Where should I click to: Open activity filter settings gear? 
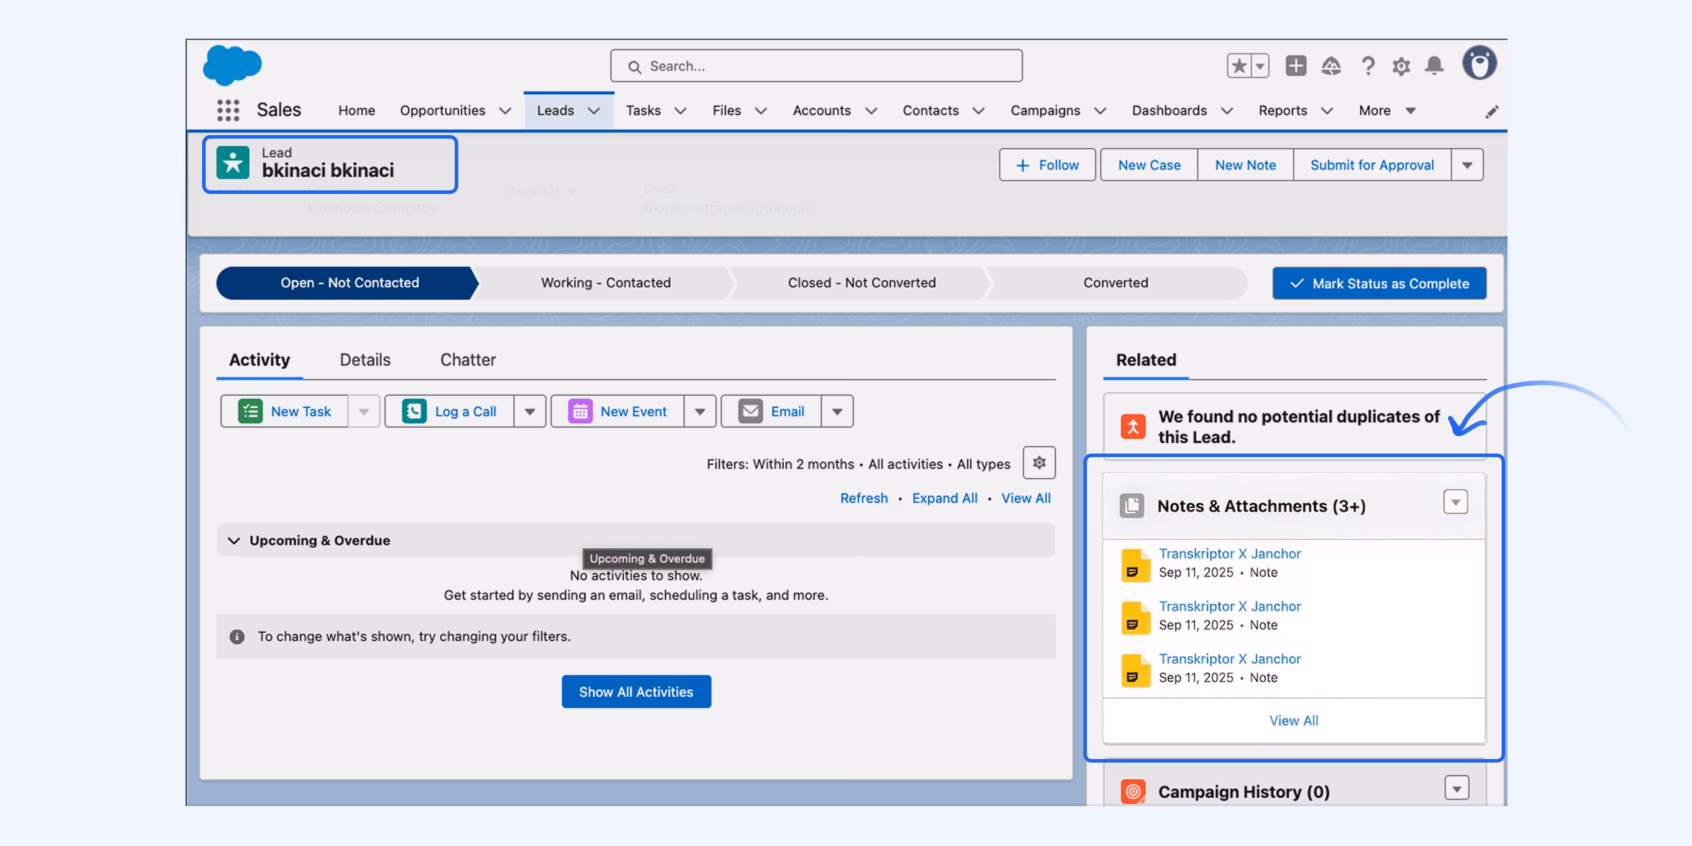tap(1039, 463)
